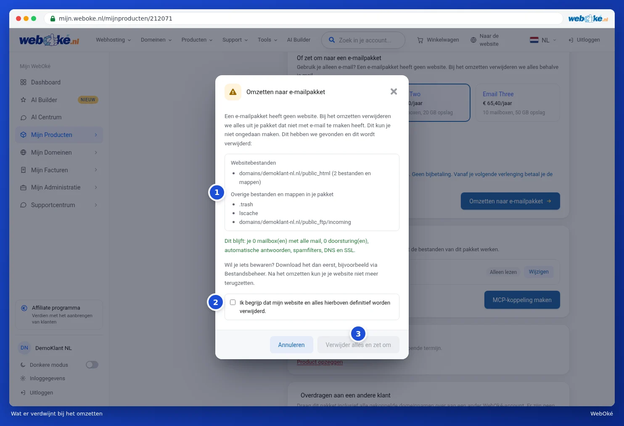The image size is (624, 426).
Task: Click the DN avatar for DemoKlant NL
Action: coord(24,348)
